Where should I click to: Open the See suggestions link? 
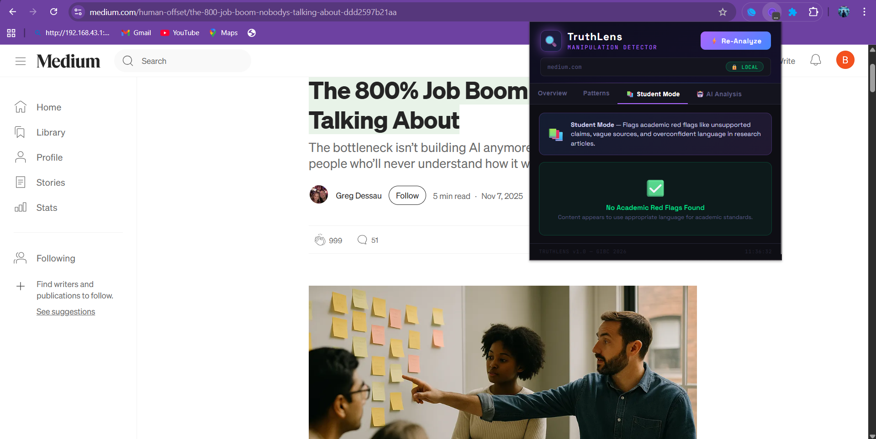point(66,312)
